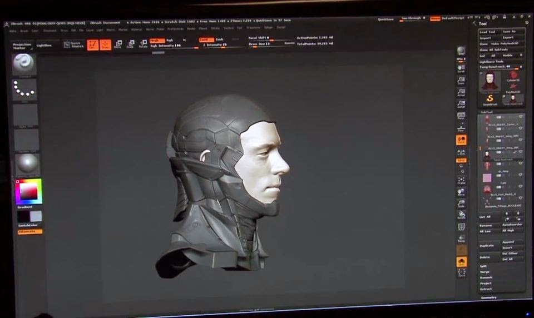534x318 pixels.
Task: Toggle PolyF polyframe display
Action: [x=462, y=227]
